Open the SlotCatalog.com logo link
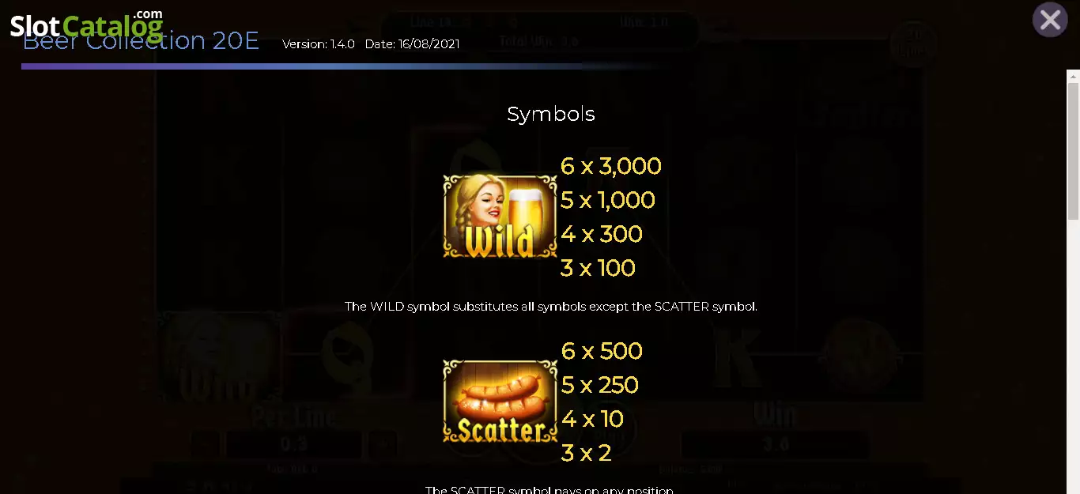1080x494 pixels. 86,25
